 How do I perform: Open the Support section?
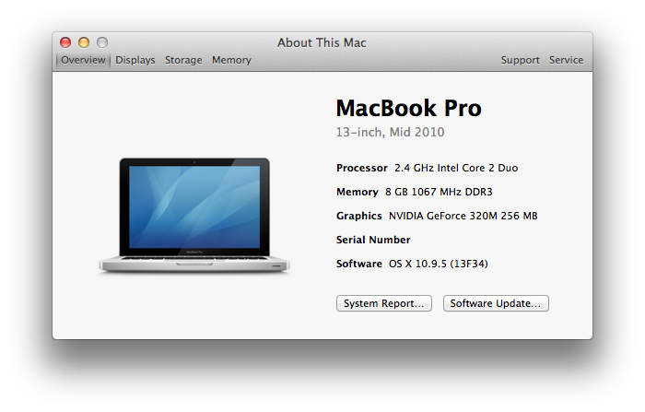[520, 60]
